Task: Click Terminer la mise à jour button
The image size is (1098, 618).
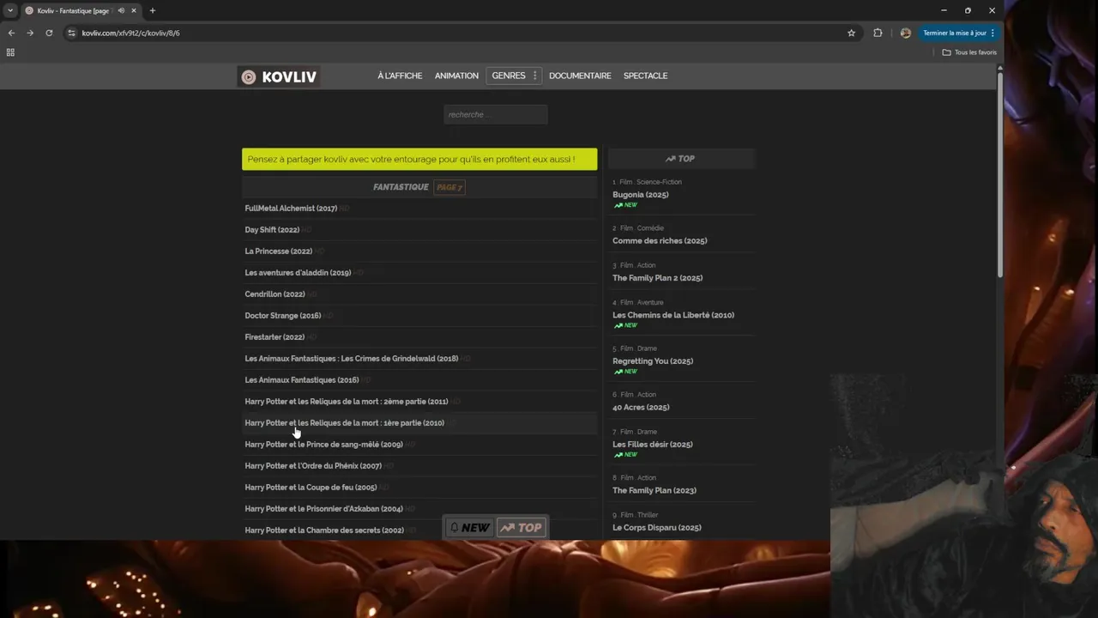Action: coord(959,33)
